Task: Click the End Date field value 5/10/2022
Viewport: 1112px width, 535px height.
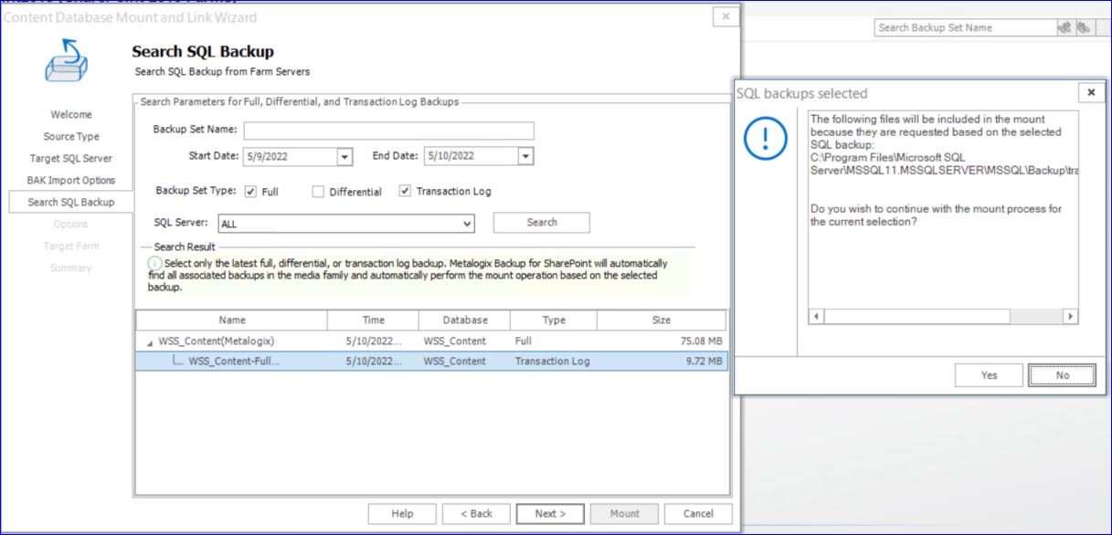Action: tap(471, 157)
